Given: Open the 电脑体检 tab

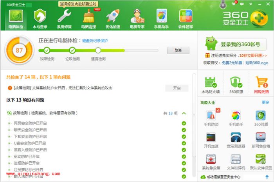Looking at the screenshot, I should pyautogui.click(x=16, y=20).
